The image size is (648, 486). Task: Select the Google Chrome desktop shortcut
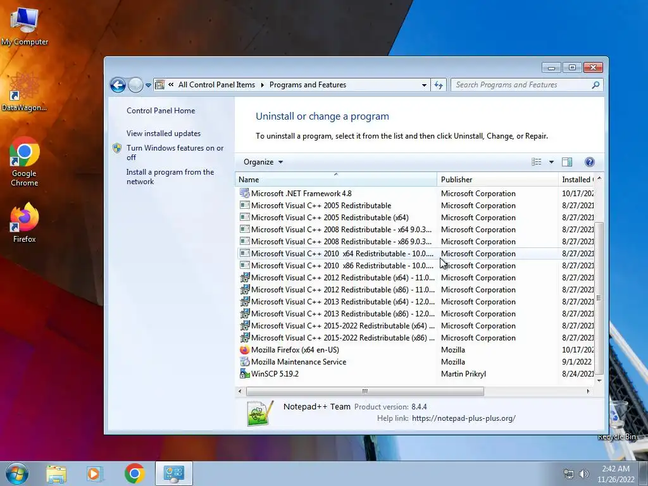point(25,162)
